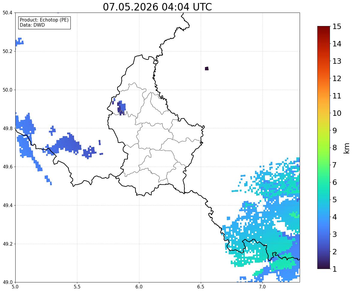Image resolution: width=353 pixels, height=292 pixels.
Task: Click the plot title 07.05.2026 04:04 UTC
Action: click(157, 7)
